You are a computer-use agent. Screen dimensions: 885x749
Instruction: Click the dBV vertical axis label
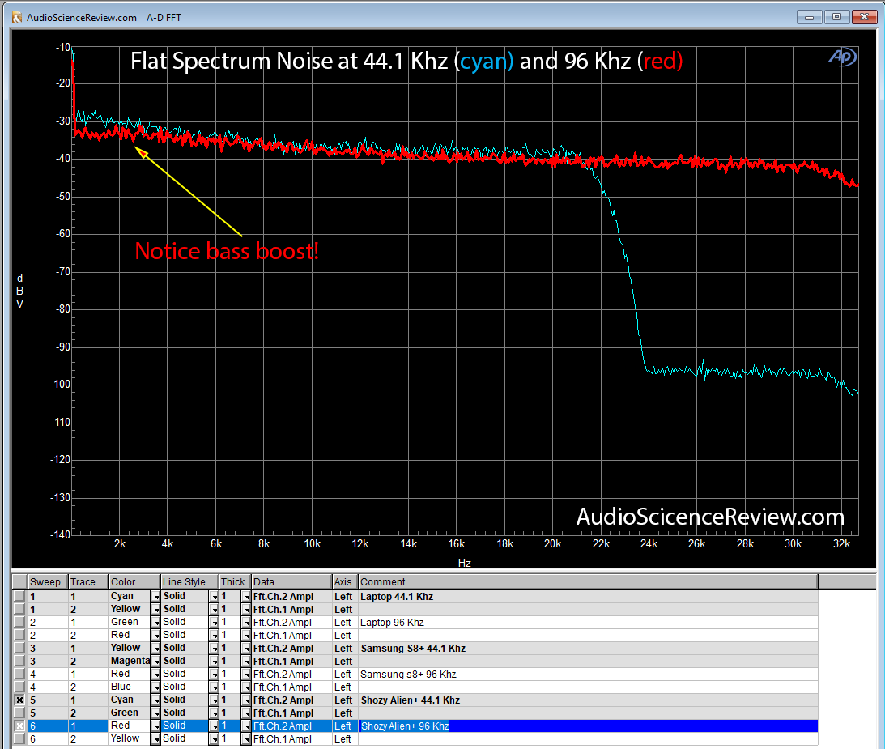coord(19,291)
